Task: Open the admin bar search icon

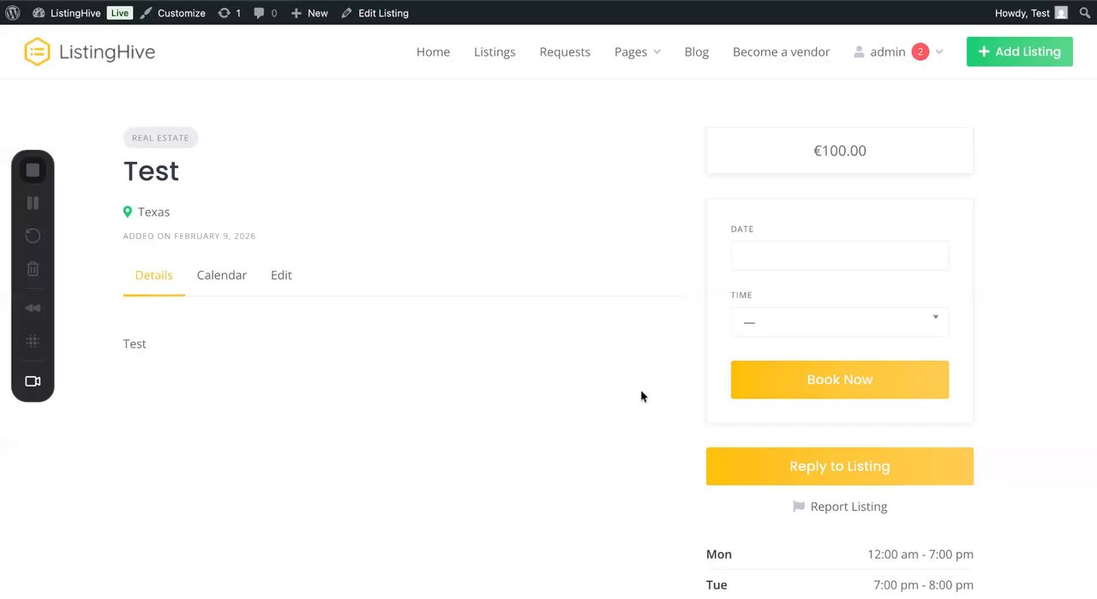Action: pos(1084,13)
